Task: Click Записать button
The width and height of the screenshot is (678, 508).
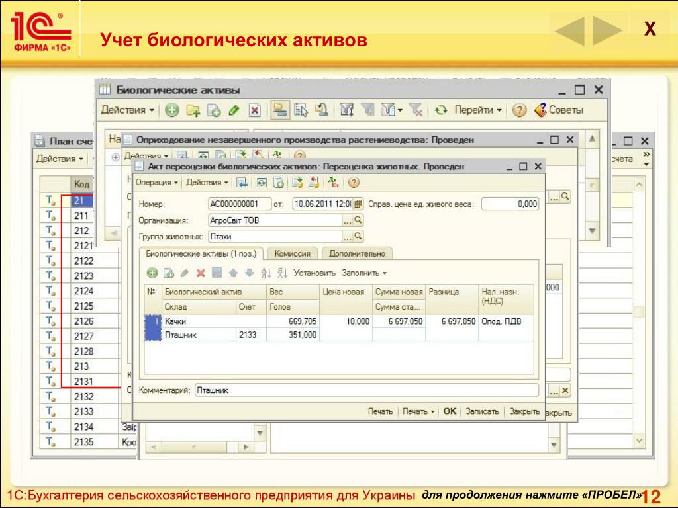Action: [482, 411]
